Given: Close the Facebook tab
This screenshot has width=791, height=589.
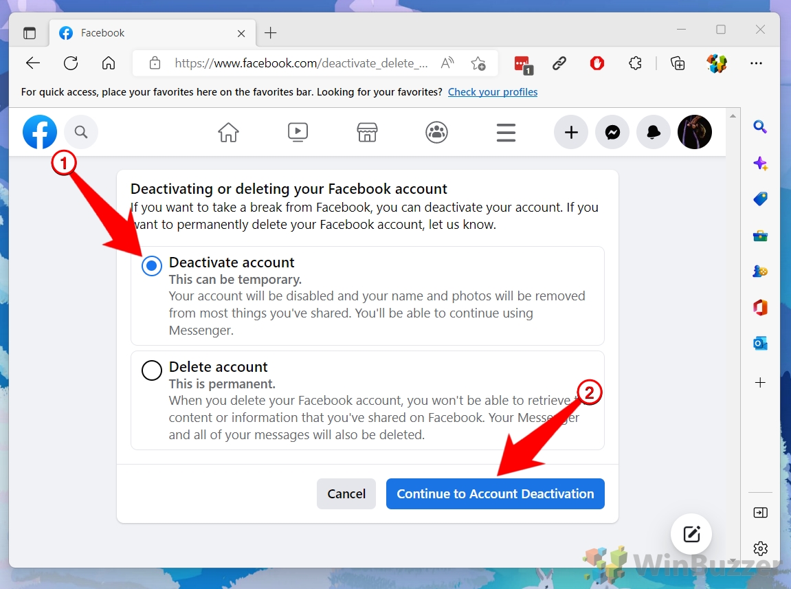Looking at the screenshot, I should [x=241, y=33].
